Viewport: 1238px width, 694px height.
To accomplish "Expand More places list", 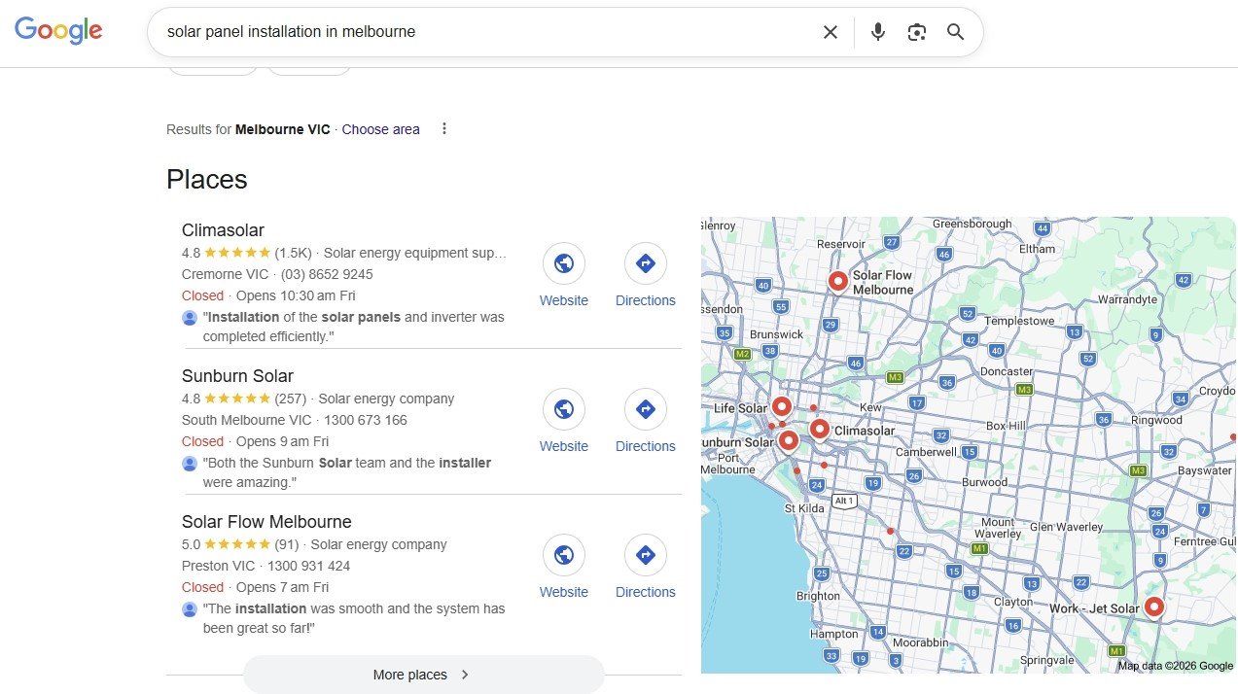I will click(x=423, y=675).
